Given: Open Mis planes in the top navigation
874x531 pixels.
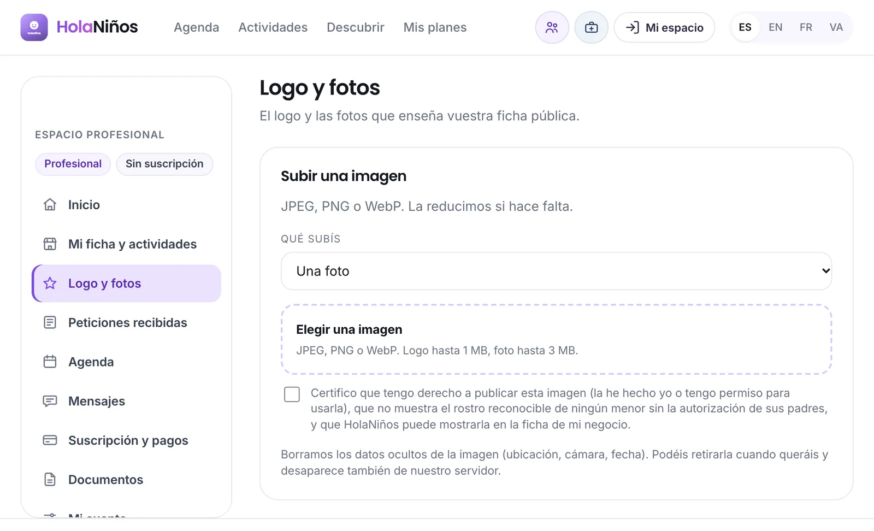Looking at the screenshot, I should click(435, 27).
